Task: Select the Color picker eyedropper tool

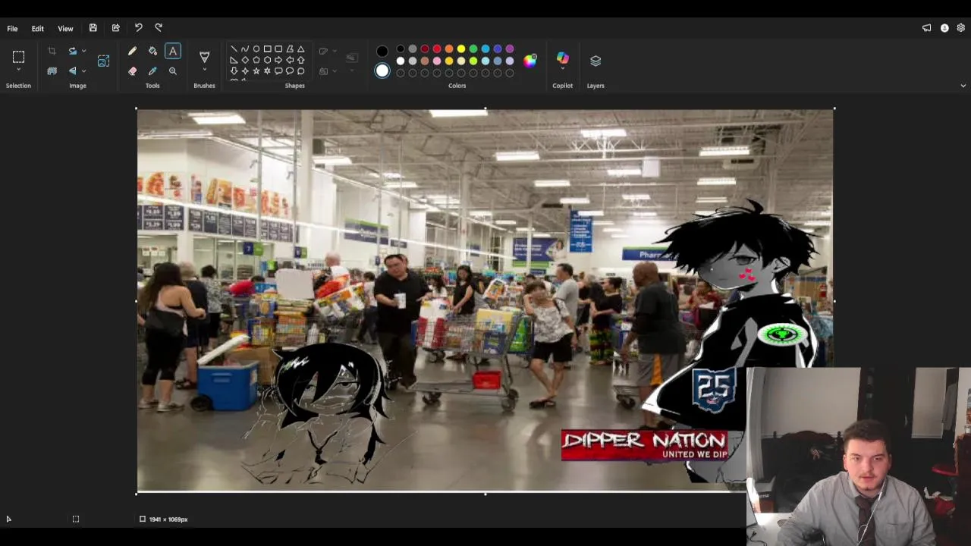Action: (152, 71)
